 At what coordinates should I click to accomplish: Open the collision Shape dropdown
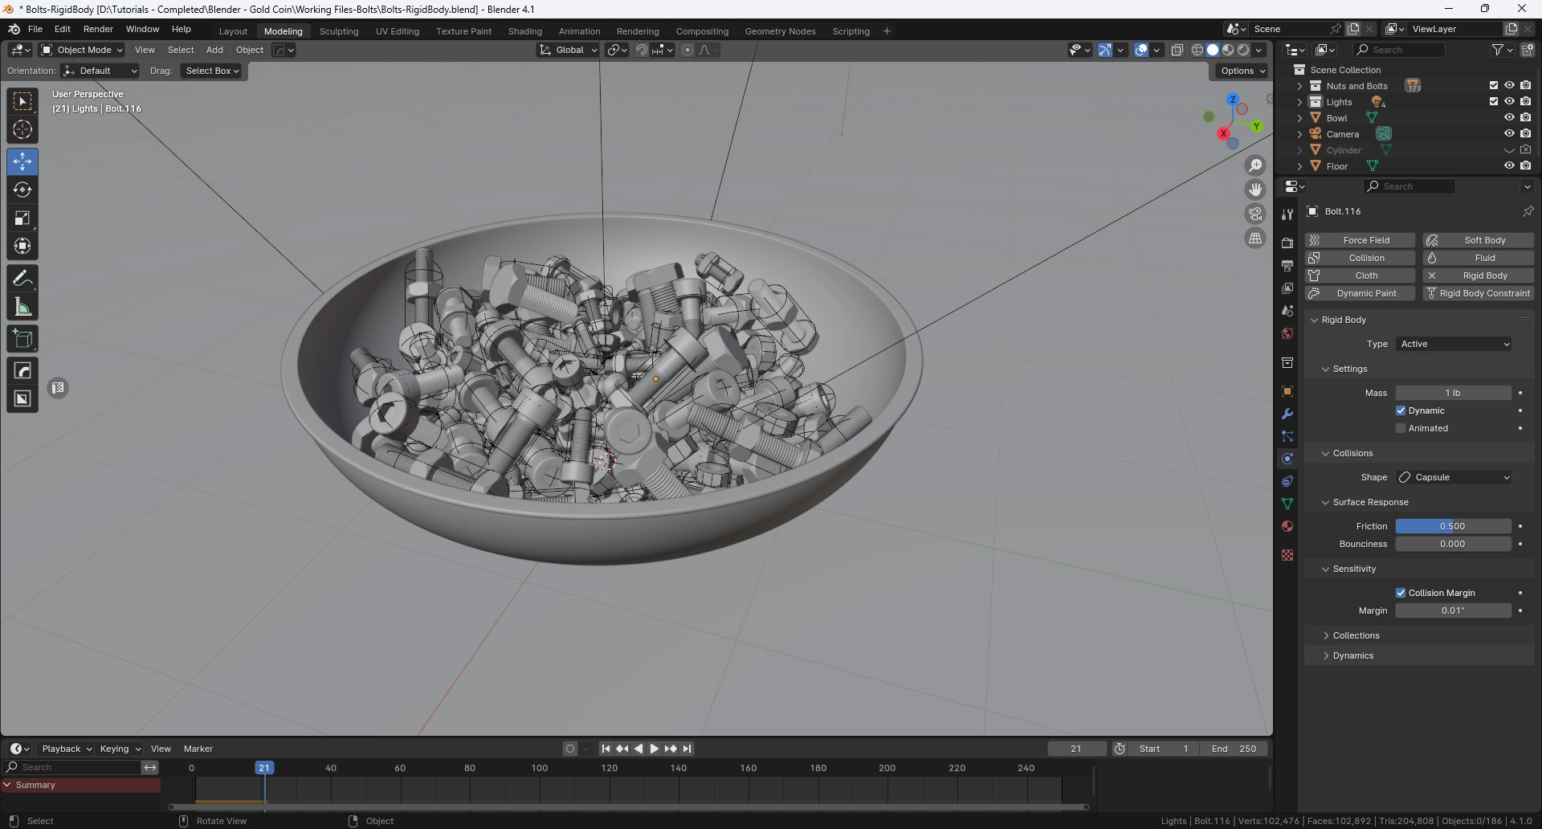pyautogui.click(x=1454, y=477)
